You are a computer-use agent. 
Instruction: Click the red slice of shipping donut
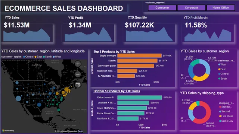[208, 114]
